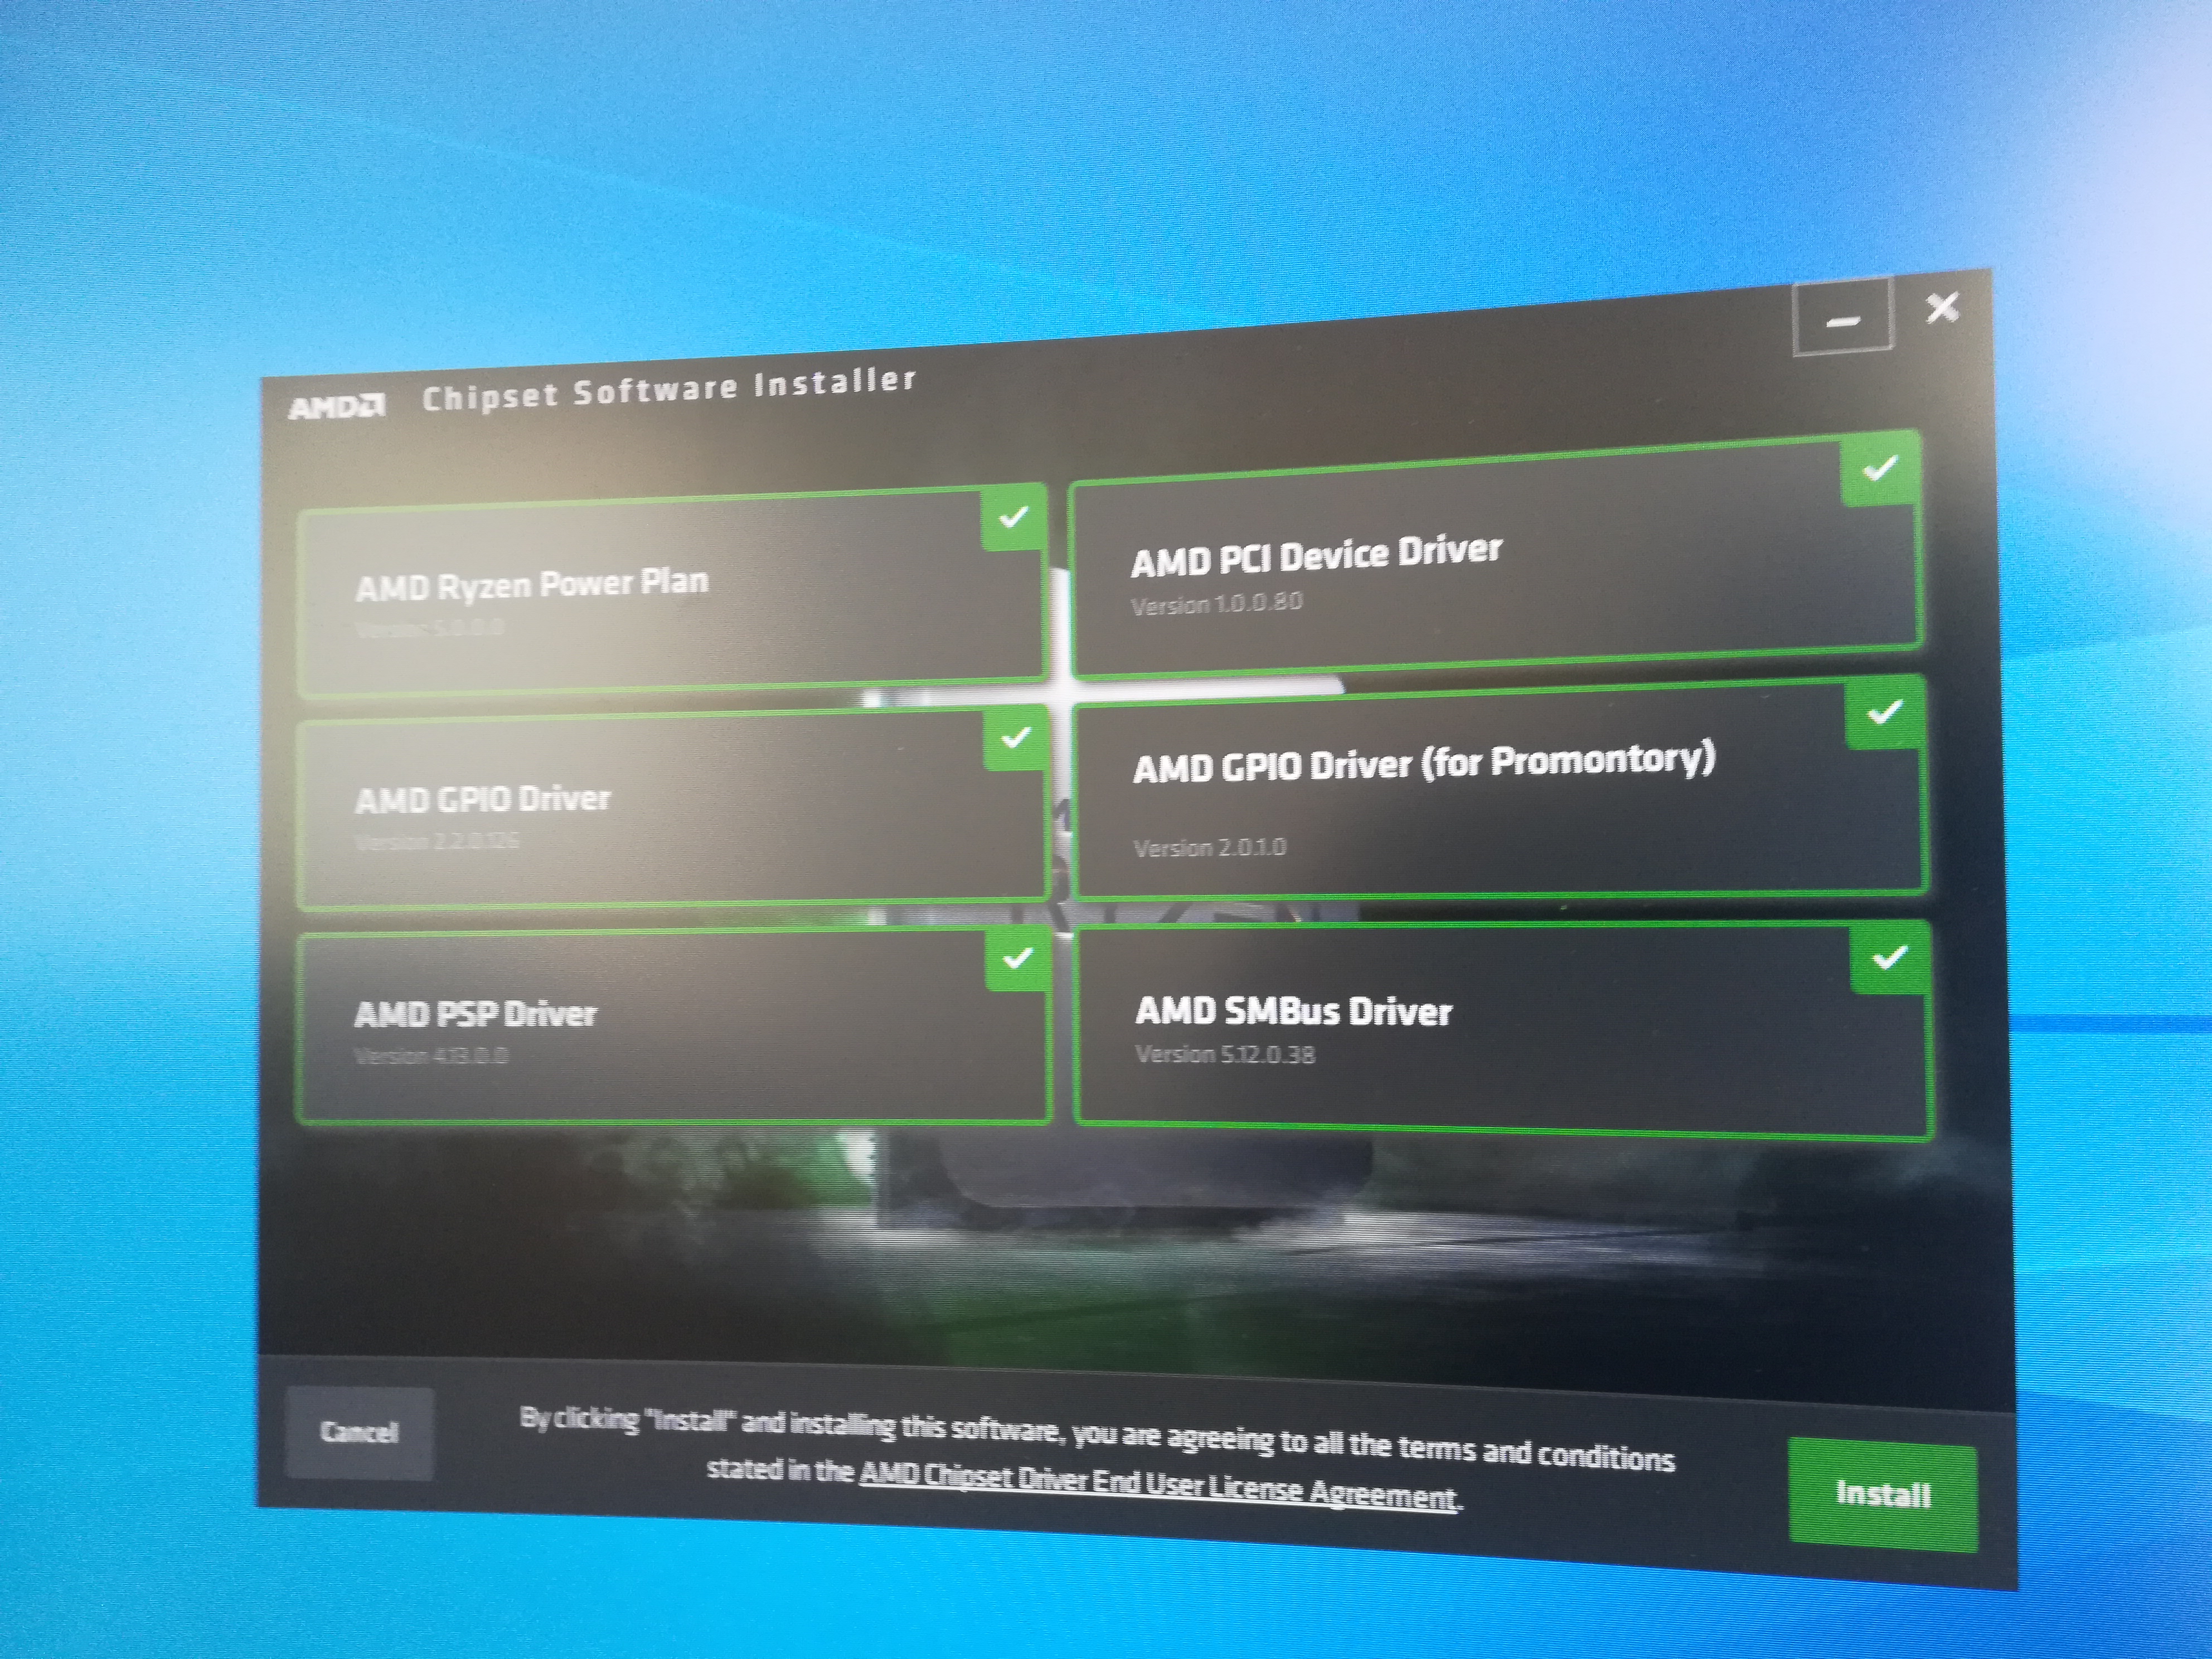Open the AMD Chipset Driver End User License Agreement
Viewport: 2212px width, 1659px height.
1157,1485
